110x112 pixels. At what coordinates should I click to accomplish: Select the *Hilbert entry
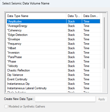click(53, 48)
